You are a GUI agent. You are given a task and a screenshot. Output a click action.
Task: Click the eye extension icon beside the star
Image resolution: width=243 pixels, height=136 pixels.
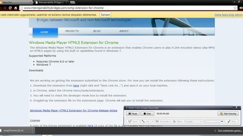coord(241,8)
